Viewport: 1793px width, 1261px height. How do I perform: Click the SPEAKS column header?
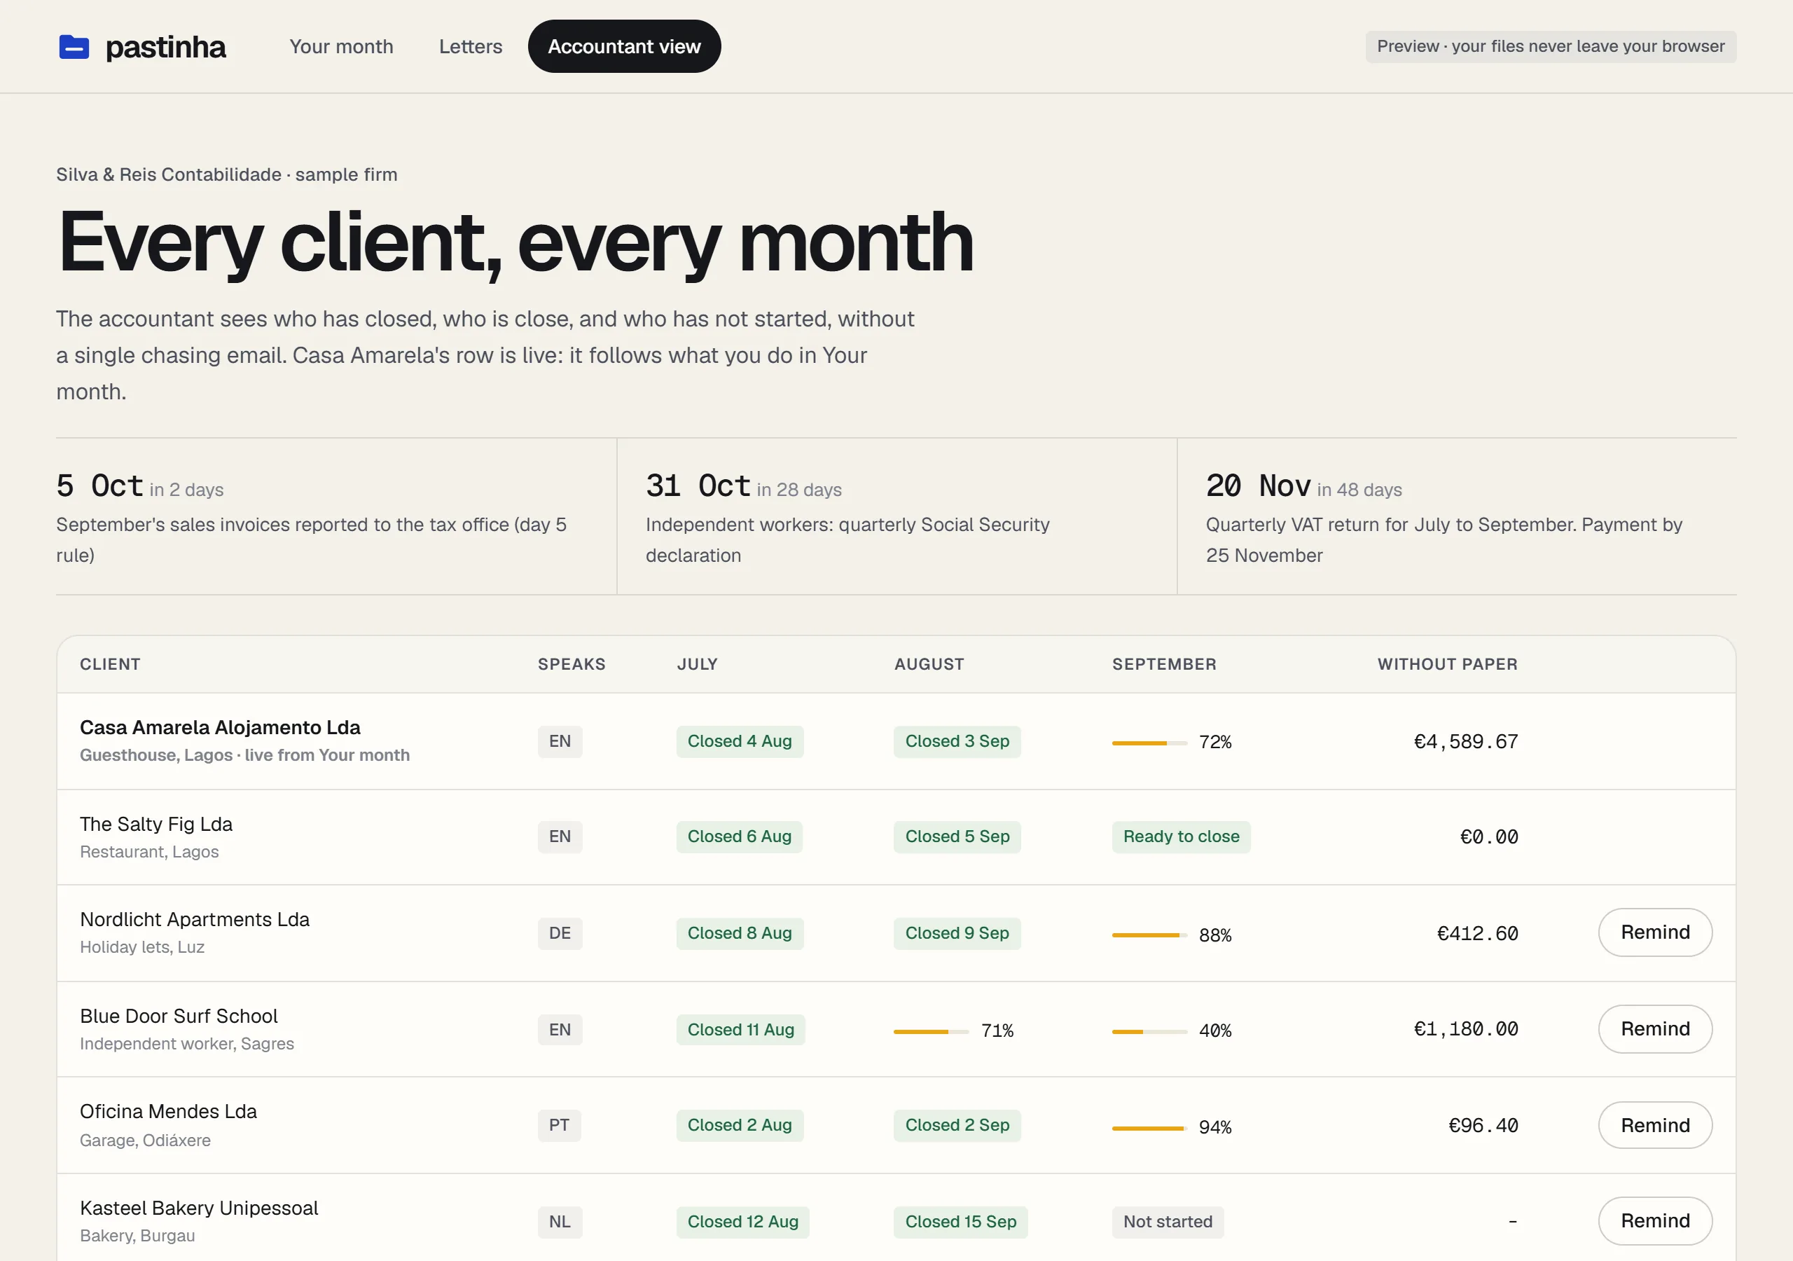[572, 664]
